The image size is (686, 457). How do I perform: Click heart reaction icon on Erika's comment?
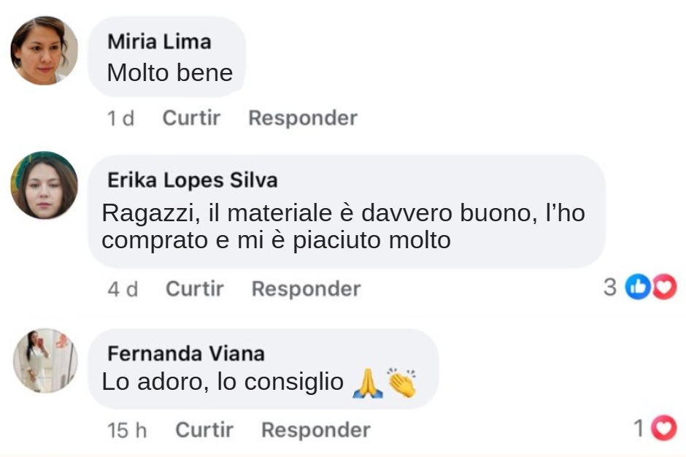(x=665, y=287)
